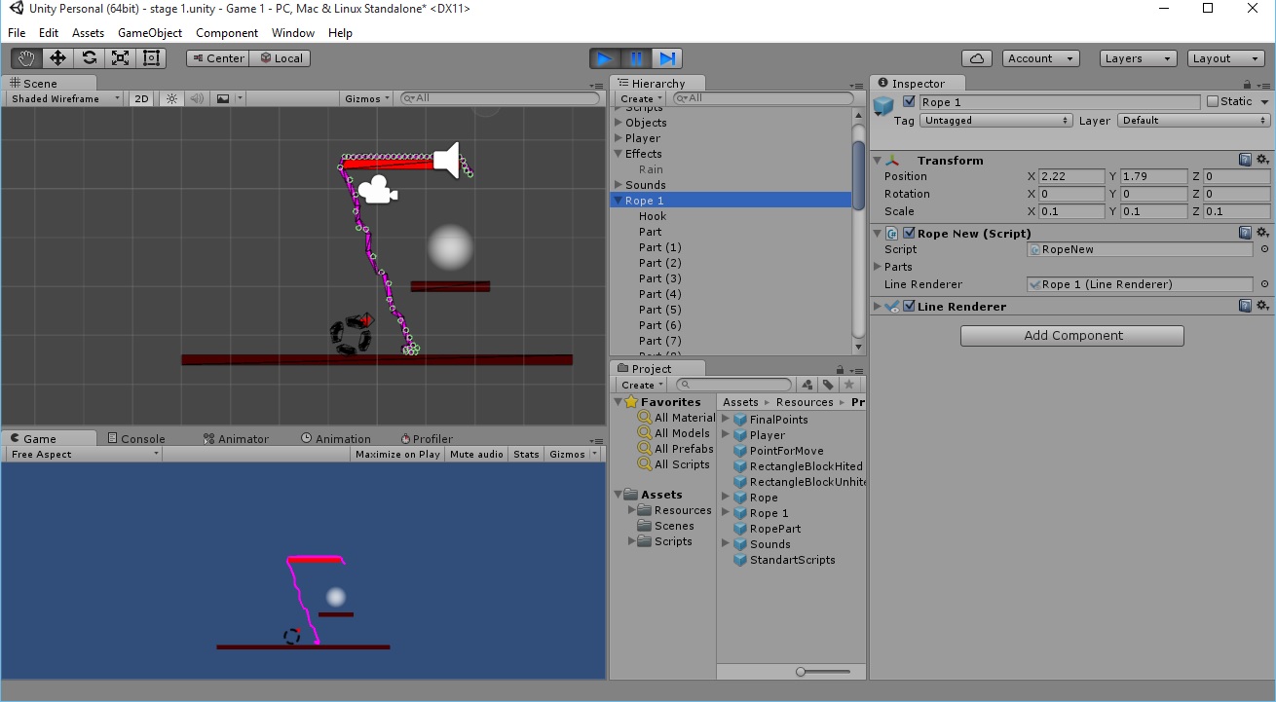Viewport: 1276px width, 702px height.
Task: Toggle the Center pivot button
Action: (x=218, y=58)
